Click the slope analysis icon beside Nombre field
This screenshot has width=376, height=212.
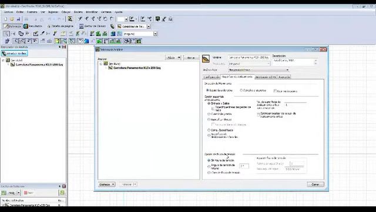coord(206,59)
